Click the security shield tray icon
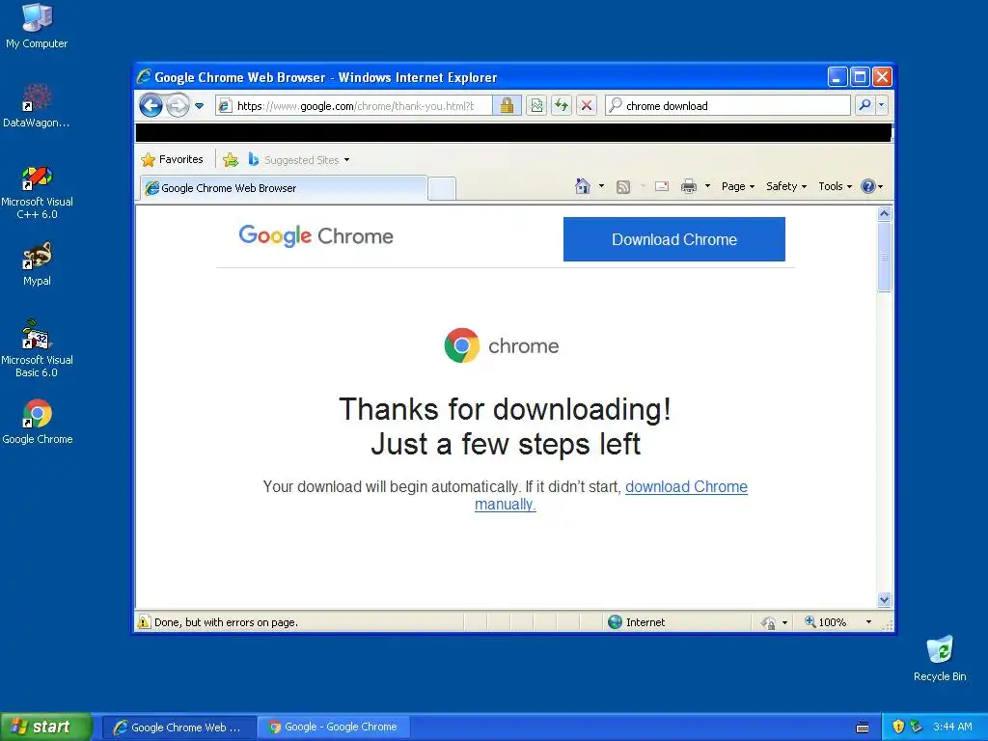The image size is (988, 741). pos(898,727)
